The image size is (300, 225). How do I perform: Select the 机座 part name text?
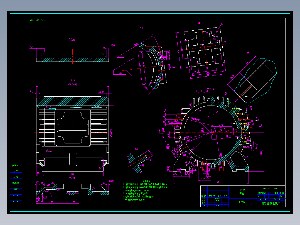[x=242, y=194]
